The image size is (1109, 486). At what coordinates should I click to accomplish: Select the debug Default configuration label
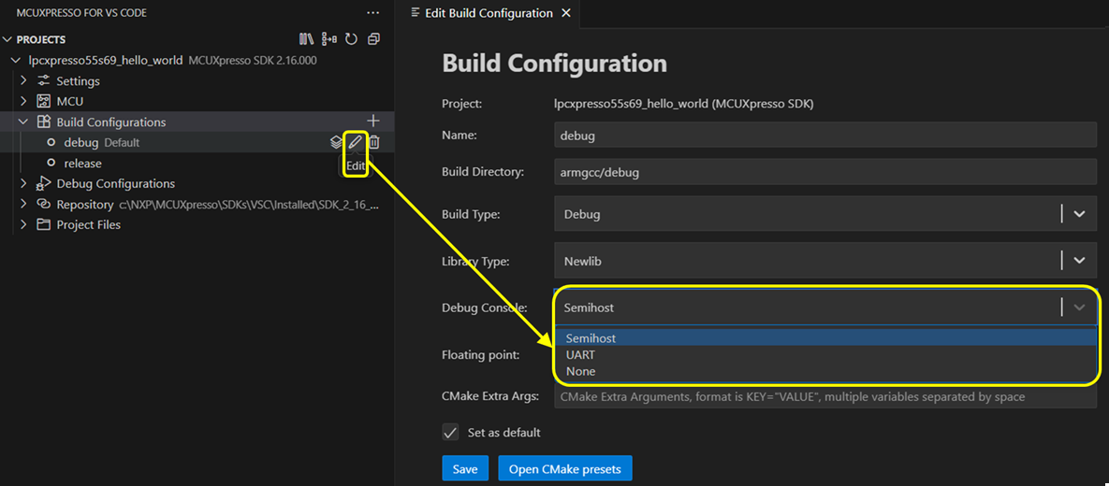point(102,142)
